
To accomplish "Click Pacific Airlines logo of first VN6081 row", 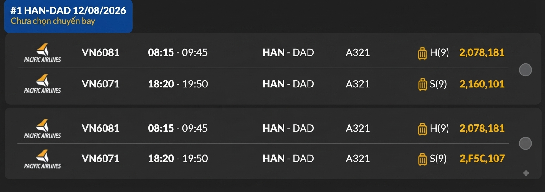I will point(42,53).
